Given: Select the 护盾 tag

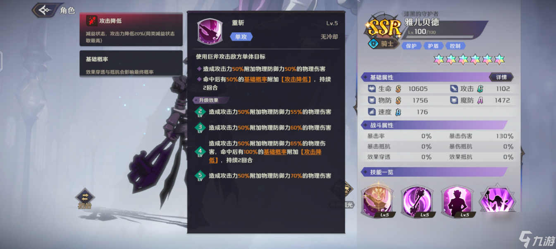Looking at the screenshot, I should coord(433,46).
